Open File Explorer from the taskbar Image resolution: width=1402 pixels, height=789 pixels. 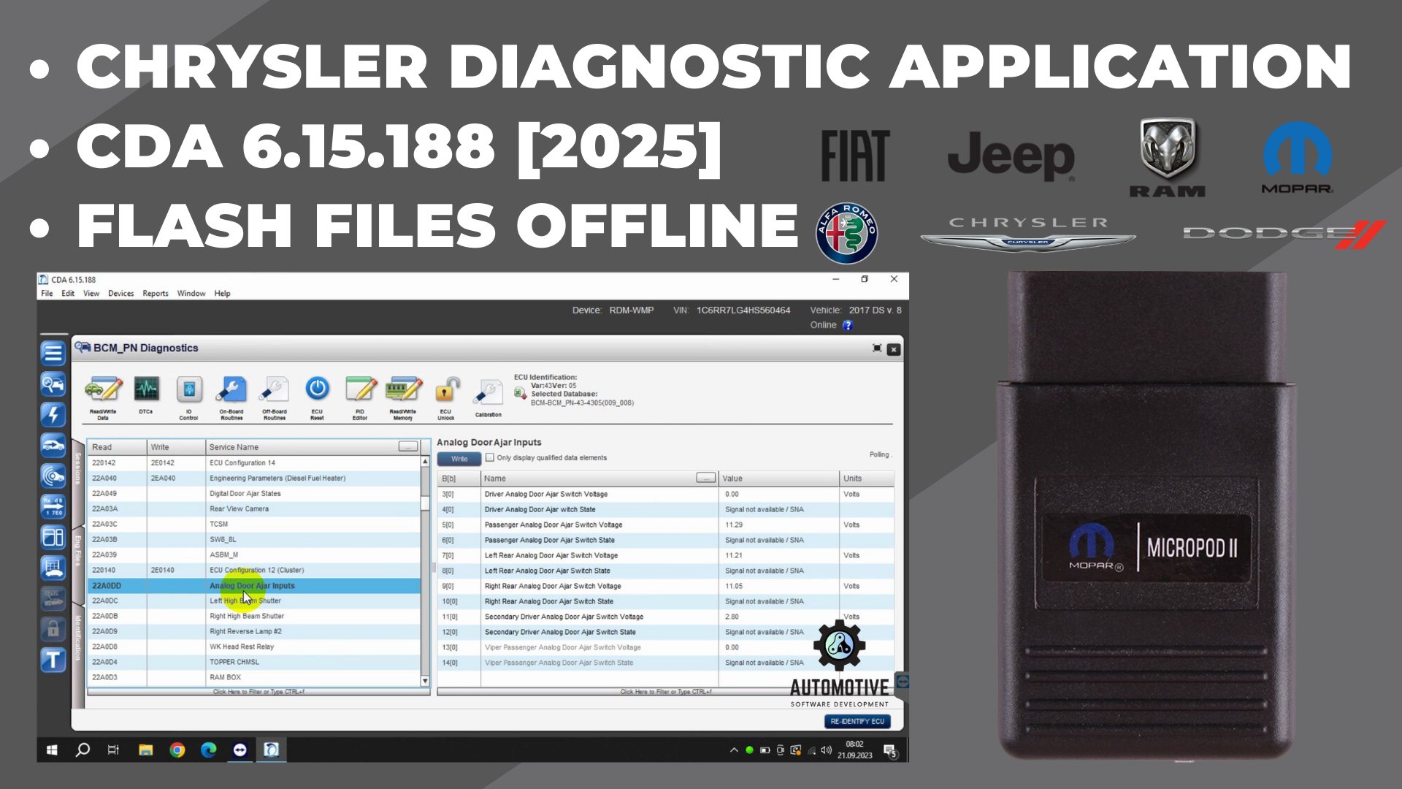[145, 750]
